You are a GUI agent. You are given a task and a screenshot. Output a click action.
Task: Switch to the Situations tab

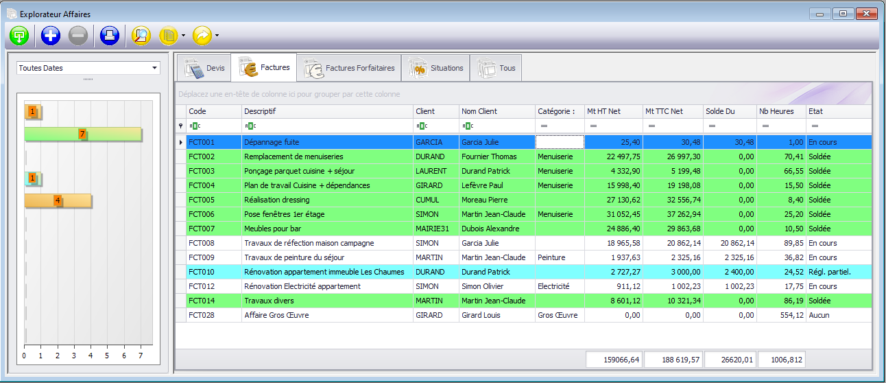pos(435,68)
